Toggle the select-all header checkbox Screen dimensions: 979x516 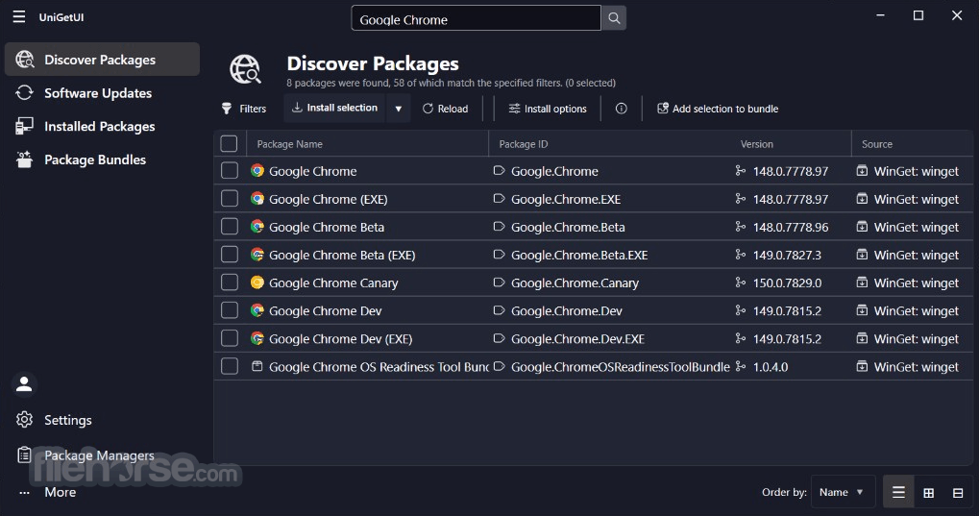pos(230,144)
